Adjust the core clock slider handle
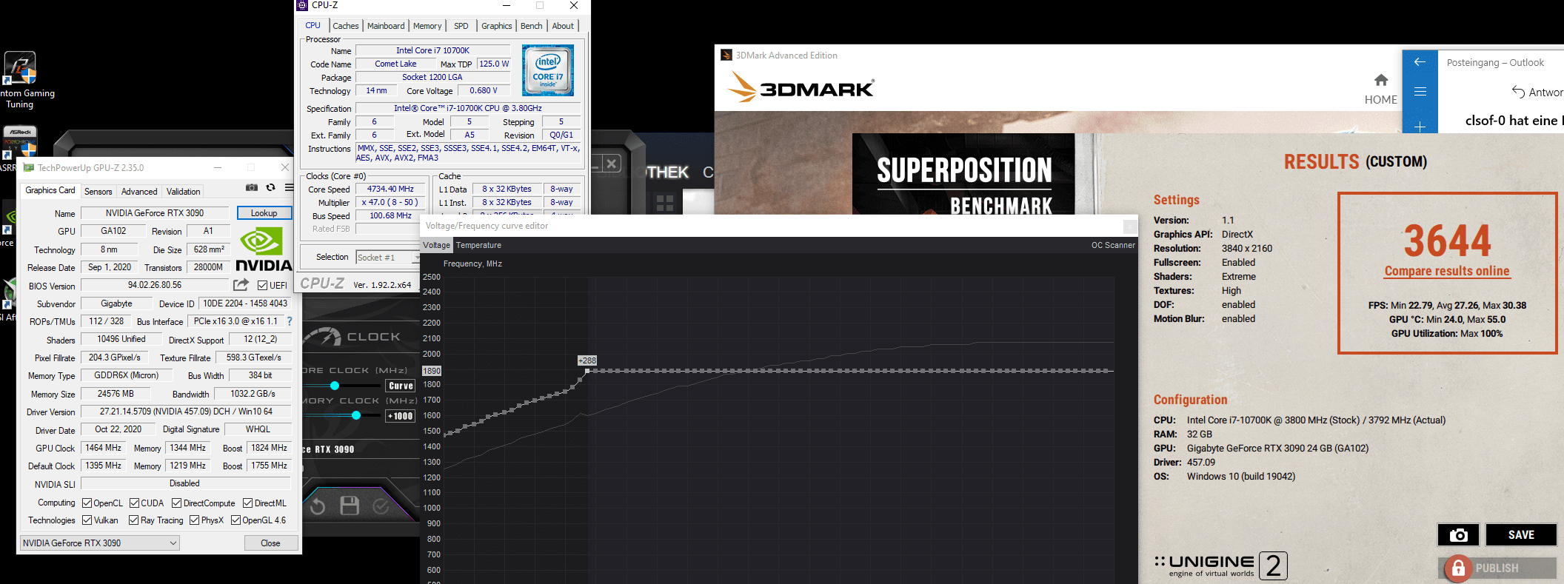Screen dimensions: 1564x584 point(335,386)
